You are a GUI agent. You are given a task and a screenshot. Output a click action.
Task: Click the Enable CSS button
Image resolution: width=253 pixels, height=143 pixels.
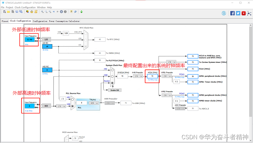[115, 90]
